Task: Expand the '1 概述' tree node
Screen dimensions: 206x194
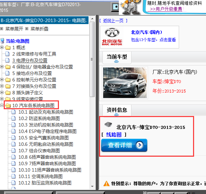Action: [x=2, y=47]
